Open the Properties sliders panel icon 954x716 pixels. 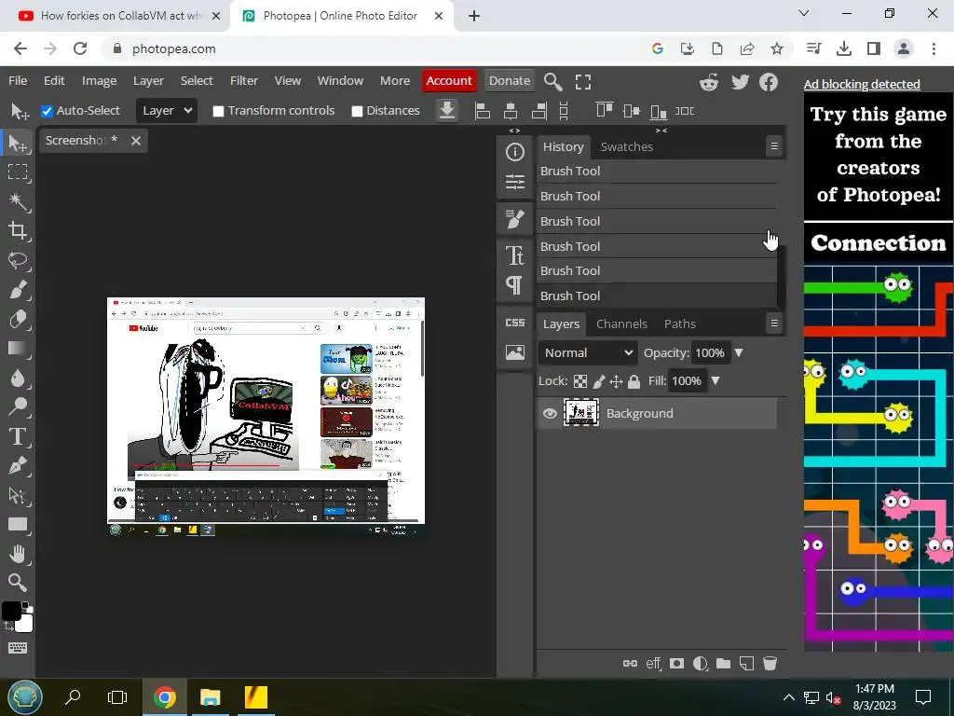click(x=514, y=182)
